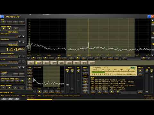Select DRM demodulation mode
Image resolution: width=154 pixels, height=115 pixels.
click(x=84, y=63)
